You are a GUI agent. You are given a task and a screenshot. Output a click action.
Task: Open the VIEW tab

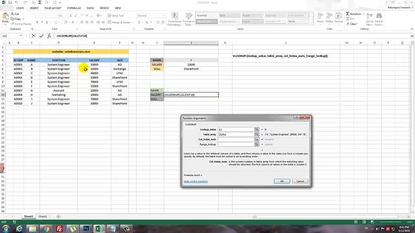click(x=118, y=8)
